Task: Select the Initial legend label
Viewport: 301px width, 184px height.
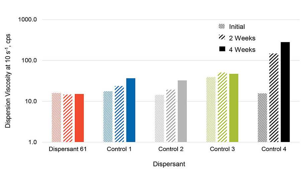Action: click(x=237, y=27)
